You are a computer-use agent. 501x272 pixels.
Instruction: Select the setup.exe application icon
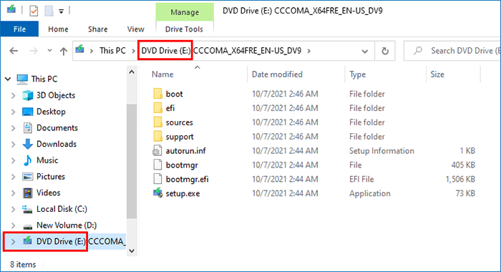(157, 193)
